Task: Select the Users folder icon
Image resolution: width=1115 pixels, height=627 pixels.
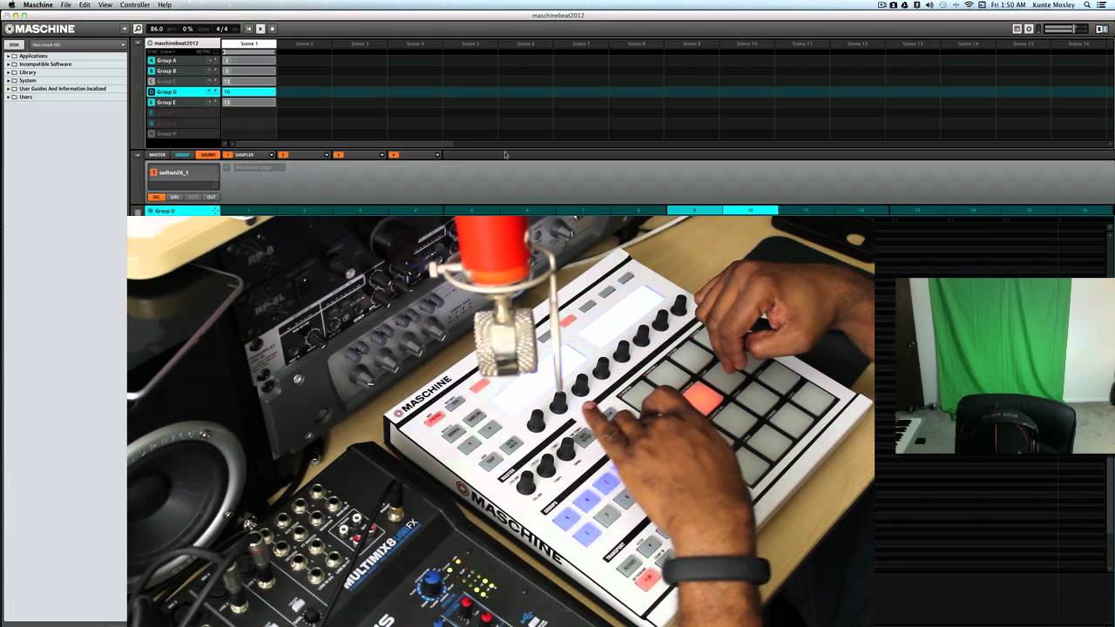Action: pos(15,97)
